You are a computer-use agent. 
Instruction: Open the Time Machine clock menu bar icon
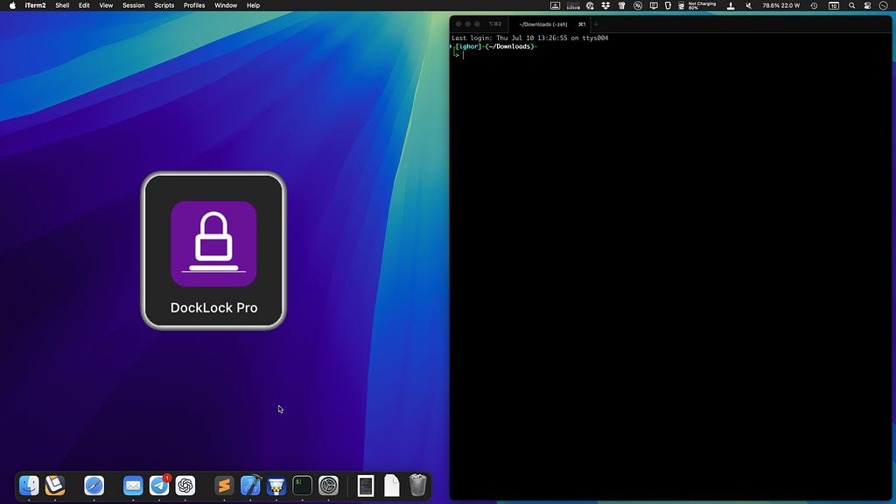[815, 6]
